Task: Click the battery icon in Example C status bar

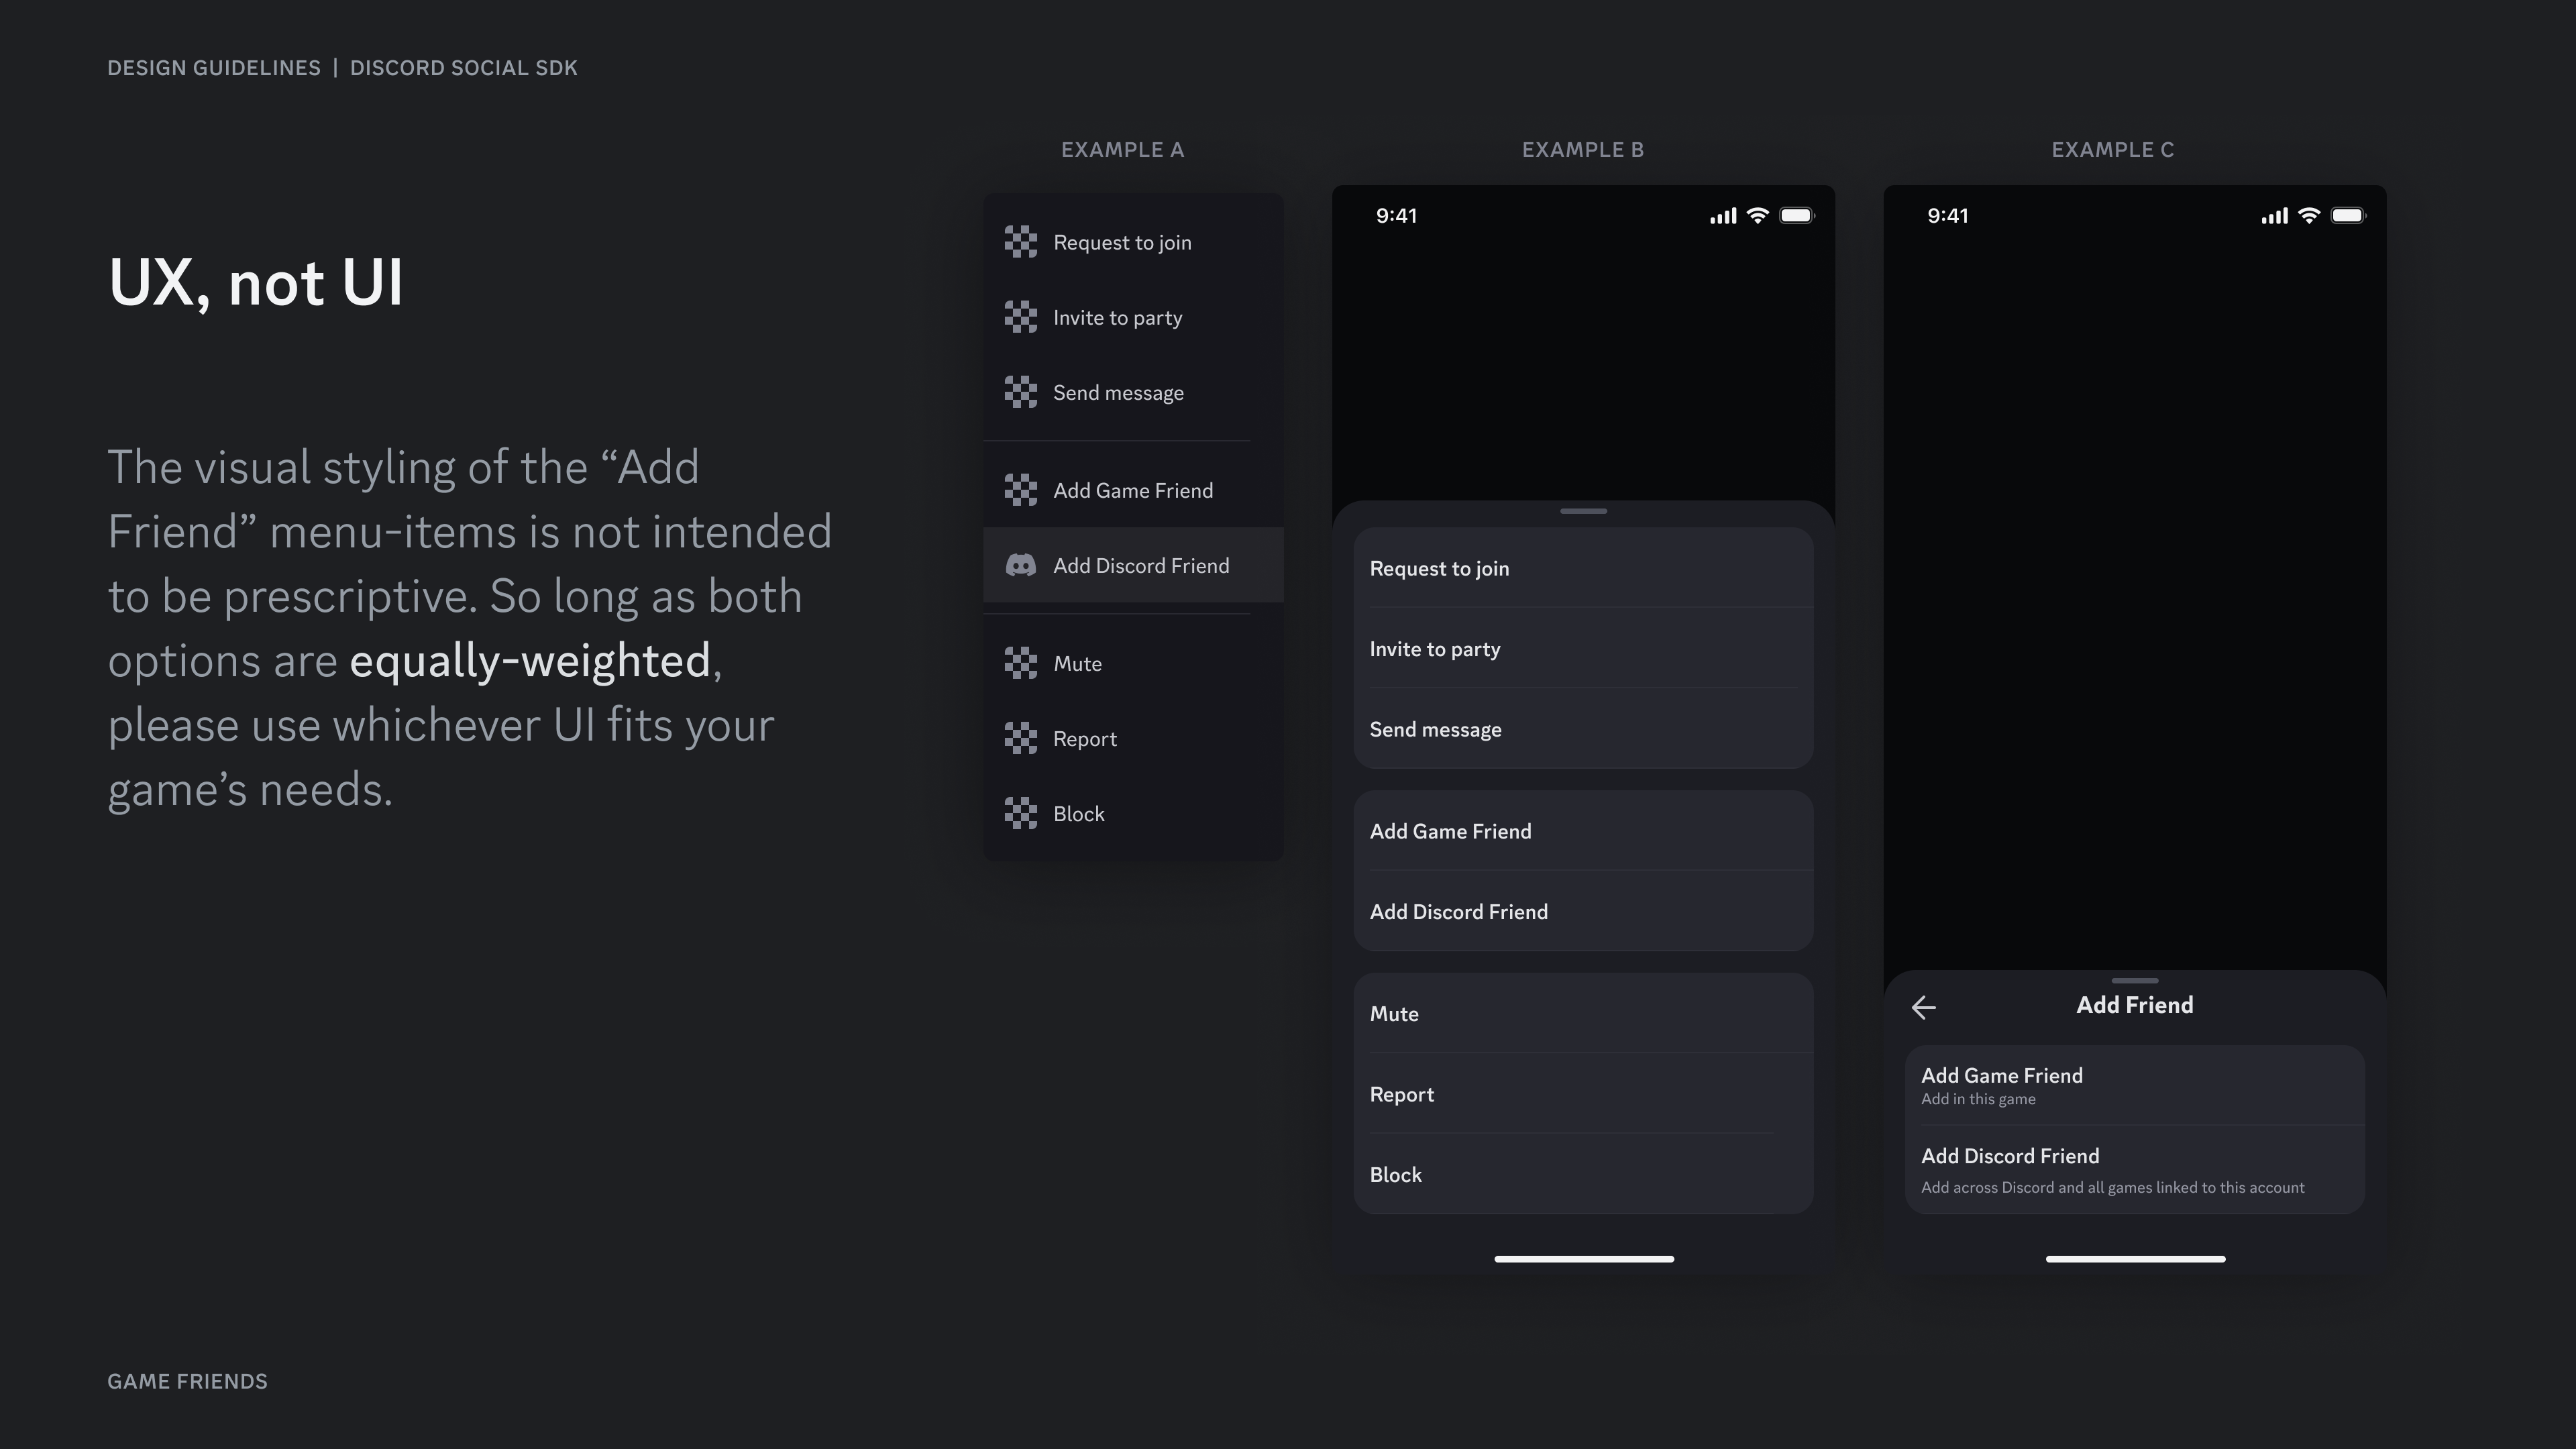Action: 2349,215
